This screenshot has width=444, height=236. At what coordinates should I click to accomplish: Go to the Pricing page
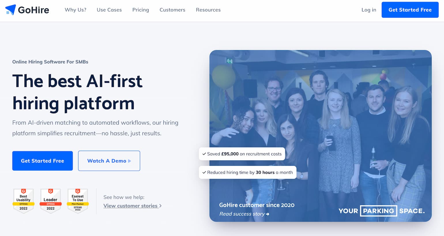tap(141, 10)
